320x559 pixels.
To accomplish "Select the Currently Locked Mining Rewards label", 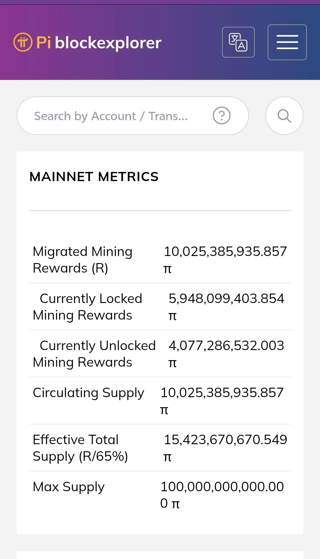I will [88, 307].
